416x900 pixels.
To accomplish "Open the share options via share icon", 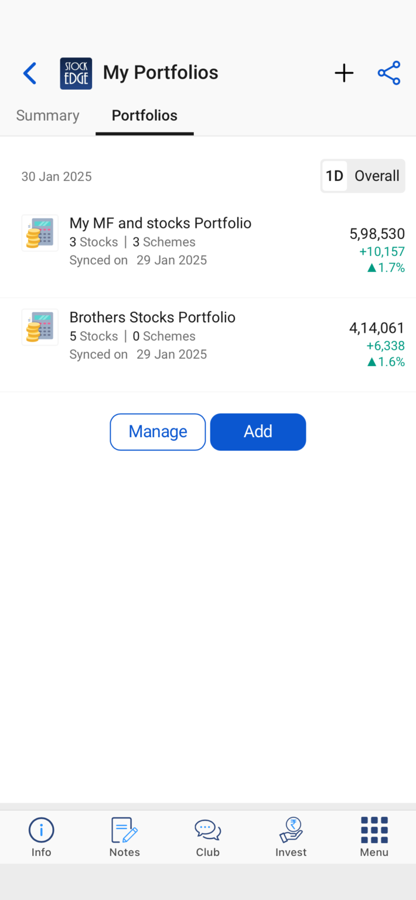I will click(x=388, y=73).
